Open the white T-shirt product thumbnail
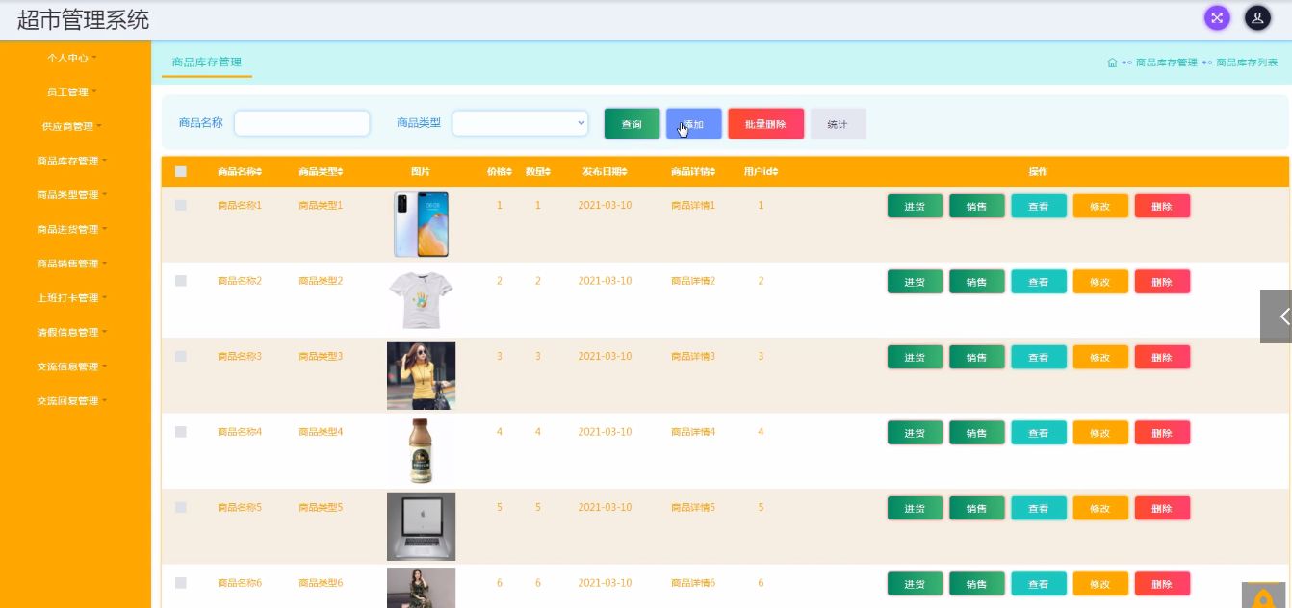This screenshot has width=1292, height=608. click(x=421, y=300)
